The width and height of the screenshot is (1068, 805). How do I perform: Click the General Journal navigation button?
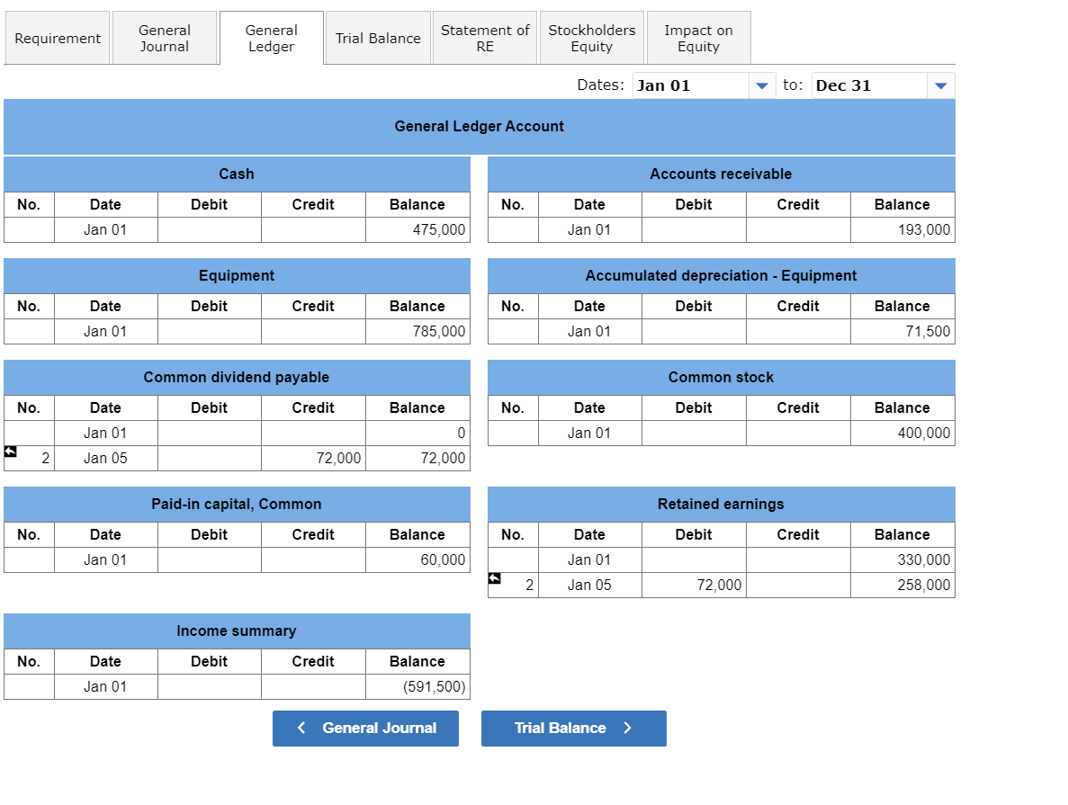point(365,729)
